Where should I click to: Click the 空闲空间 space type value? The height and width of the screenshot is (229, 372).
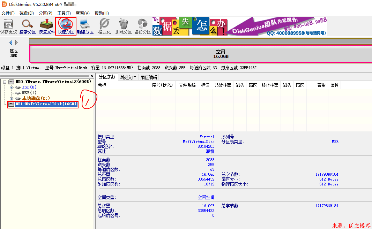coord(206,197)
